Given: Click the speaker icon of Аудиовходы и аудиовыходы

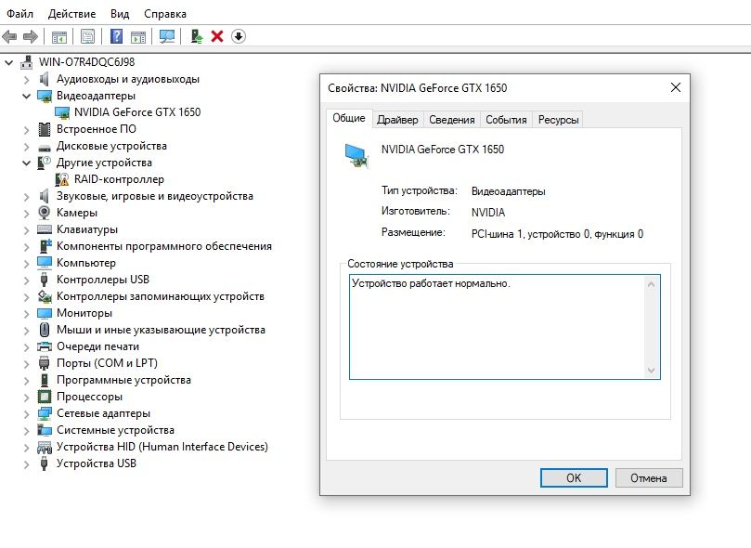Looking at the screenshot, I should pyautogui.click(x=44, y=79).
